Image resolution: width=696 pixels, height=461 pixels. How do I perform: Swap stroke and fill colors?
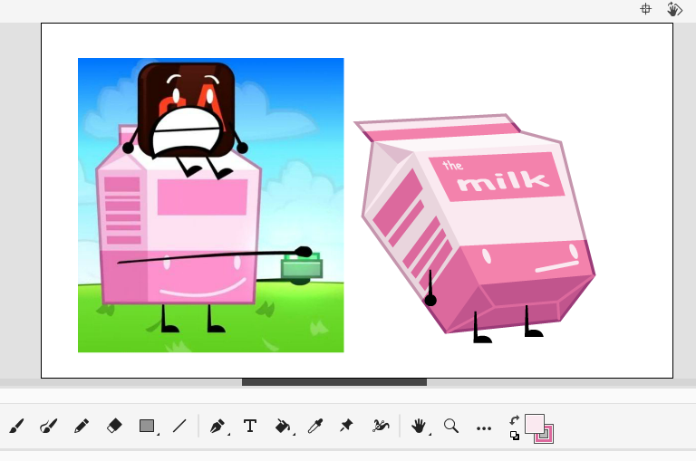(x=514, y=419)
